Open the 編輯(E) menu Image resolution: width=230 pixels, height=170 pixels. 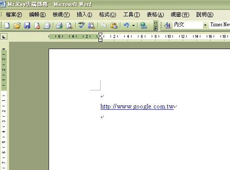[x=37, y=15]
